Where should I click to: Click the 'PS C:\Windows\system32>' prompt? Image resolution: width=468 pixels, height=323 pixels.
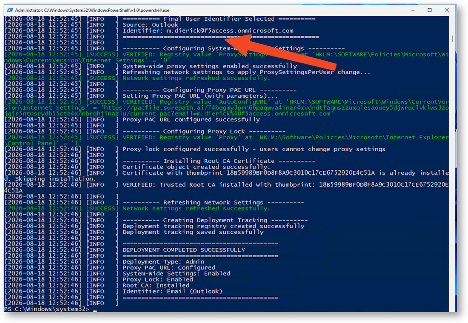click(x=47, y=309)
